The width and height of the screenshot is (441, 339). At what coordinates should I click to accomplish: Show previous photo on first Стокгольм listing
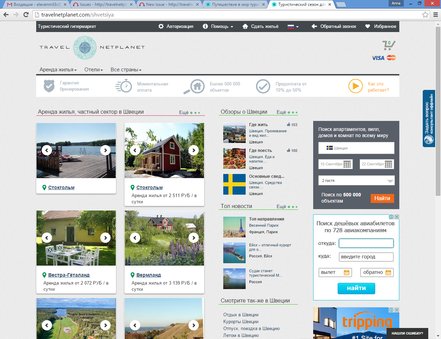coord(47,150)
